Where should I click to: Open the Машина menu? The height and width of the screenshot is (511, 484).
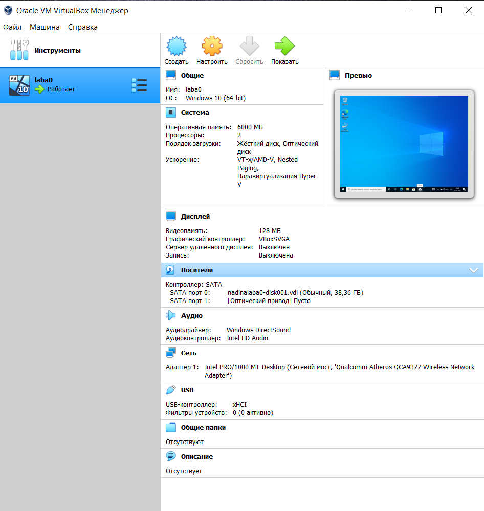[45, 27]
